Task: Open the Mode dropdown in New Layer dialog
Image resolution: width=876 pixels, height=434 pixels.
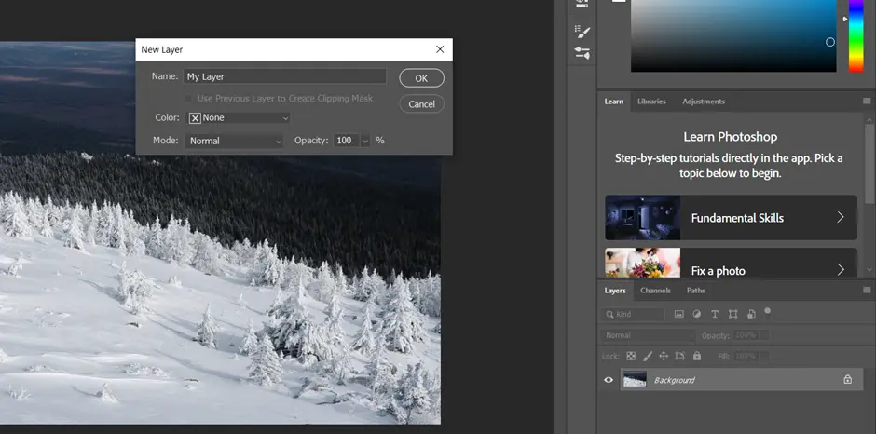Action: 234,141
